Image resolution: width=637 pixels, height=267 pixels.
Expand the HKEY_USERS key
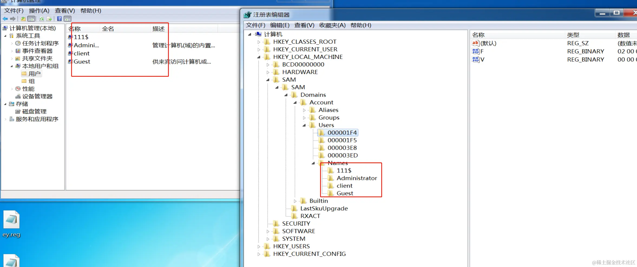pos(259,246)
